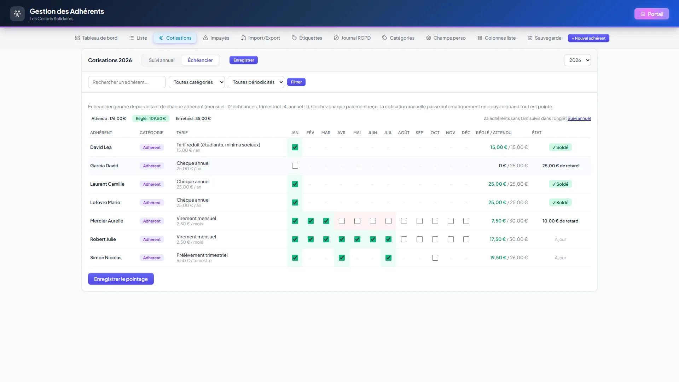Open the Toutes périodicités dropdown
679x382 pixels.
tap(256, 82)
